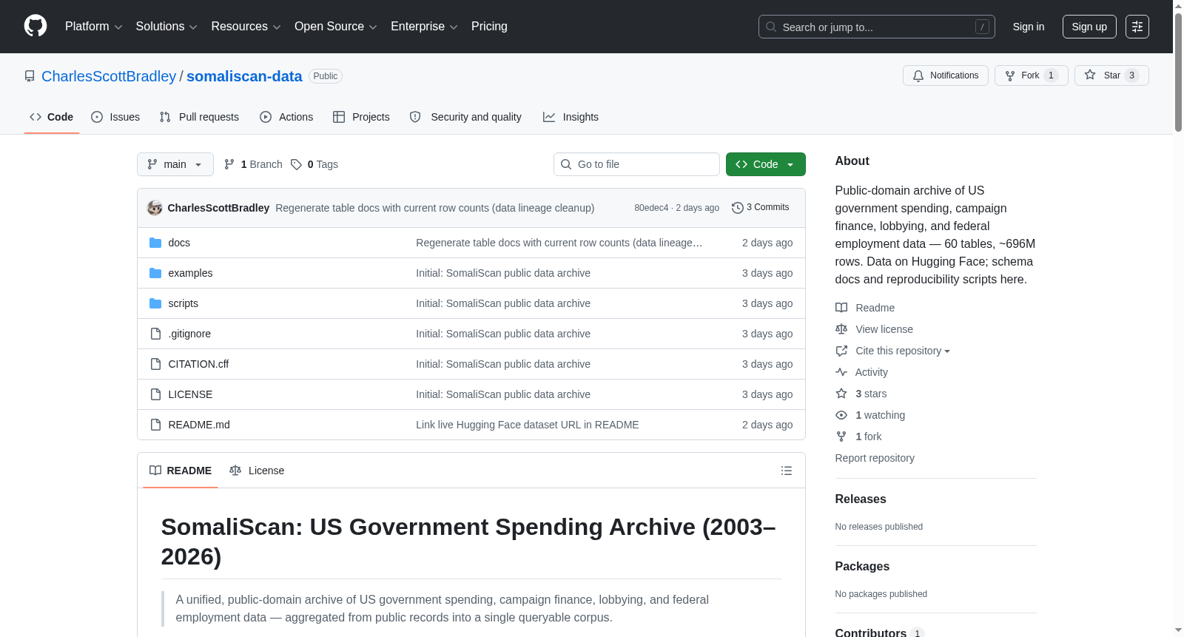The image size is (1184, 637).
Task: Select the README tab in file viewer
Action: point(181,471)
